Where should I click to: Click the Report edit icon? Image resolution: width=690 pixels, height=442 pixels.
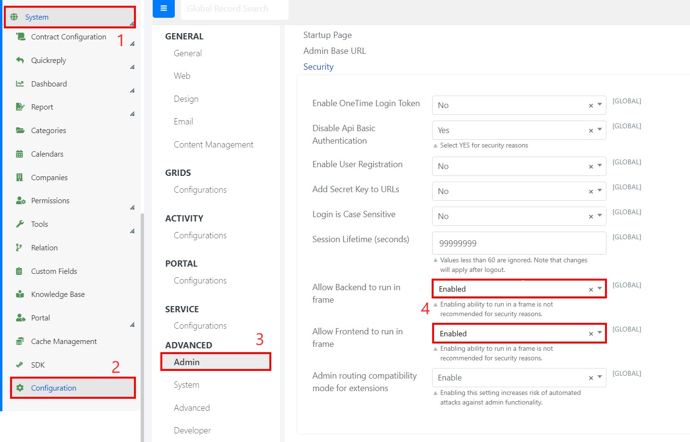20,107
